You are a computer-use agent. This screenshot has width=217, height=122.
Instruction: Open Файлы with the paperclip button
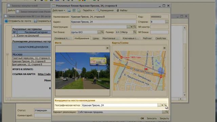click(x=122, y=11)
